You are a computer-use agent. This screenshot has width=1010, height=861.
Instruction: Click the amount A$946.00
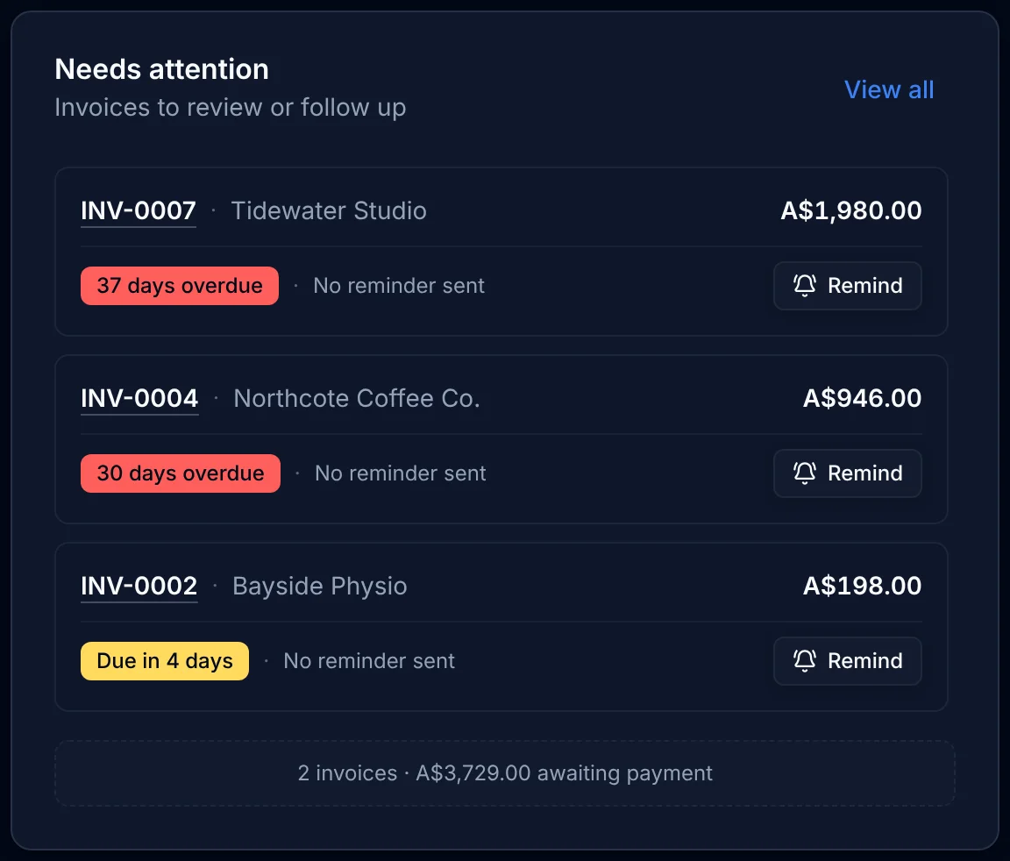(x=862, y=398)
